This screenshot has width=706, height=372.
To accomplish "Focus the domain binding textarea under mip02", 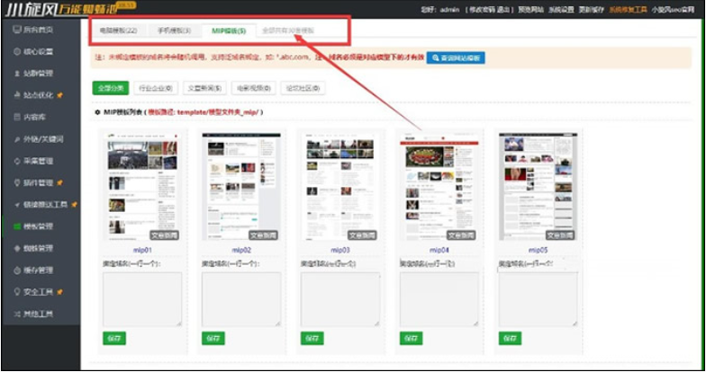I will point(241,299).
